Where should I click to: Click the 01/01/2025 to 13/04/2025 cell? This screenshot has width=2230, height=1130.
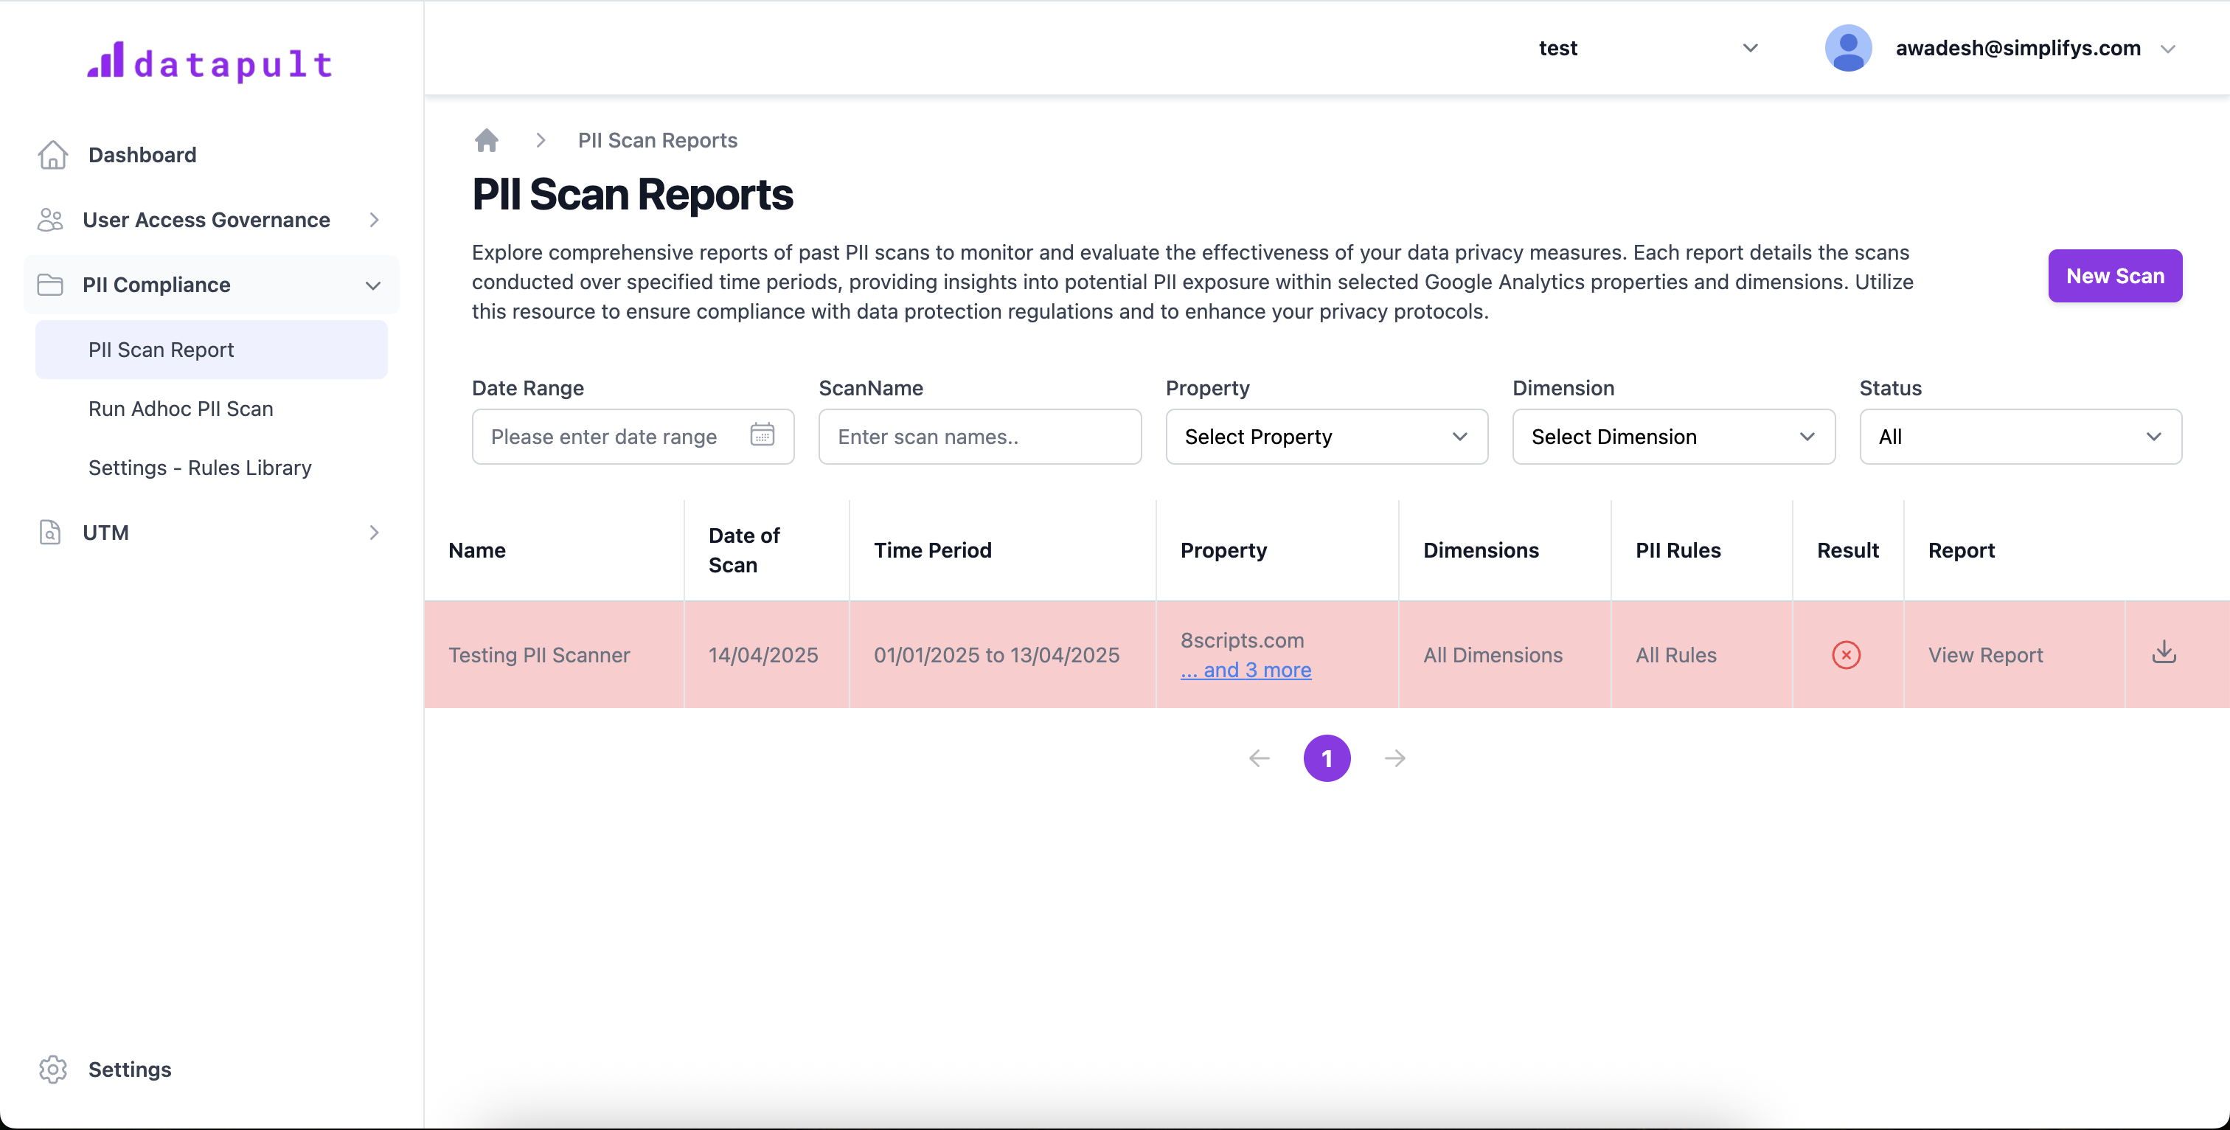click(x=996, y=656)
